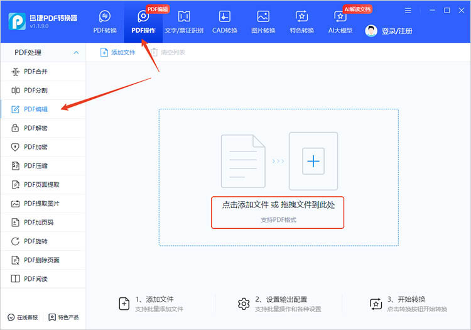Click the PDF压缩 compress icon
This screenshot has height=330, width=471.
coord(15,165)
